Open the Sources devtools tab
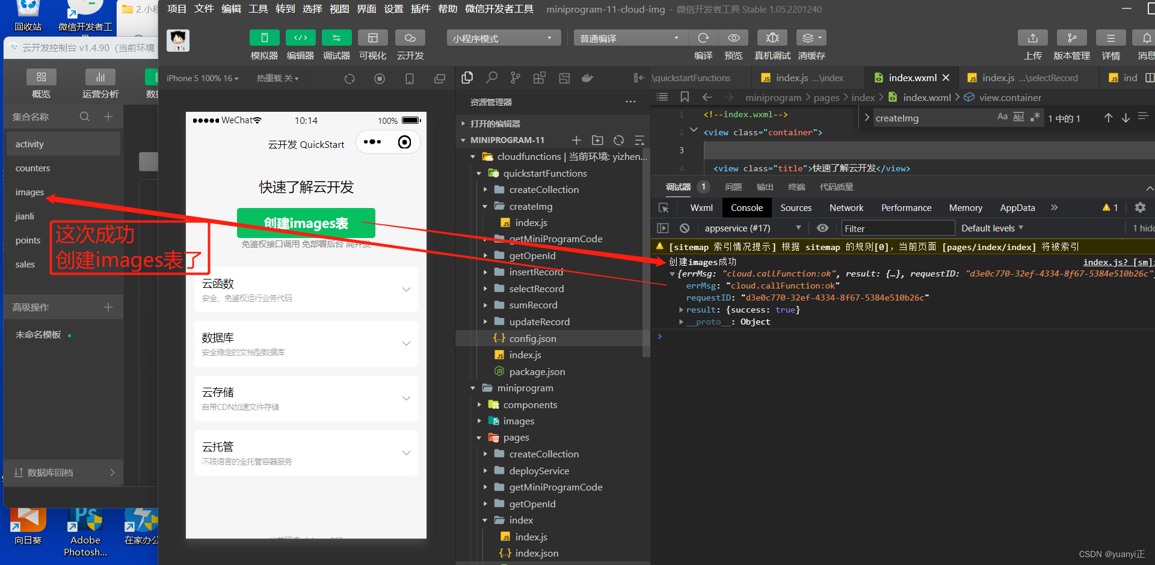 [x=796, y=207]
